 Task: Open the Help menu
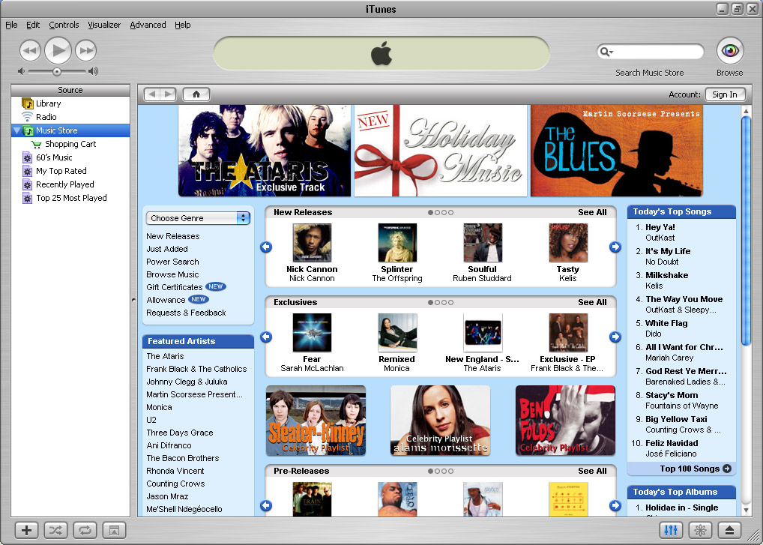tap(182, 25)
